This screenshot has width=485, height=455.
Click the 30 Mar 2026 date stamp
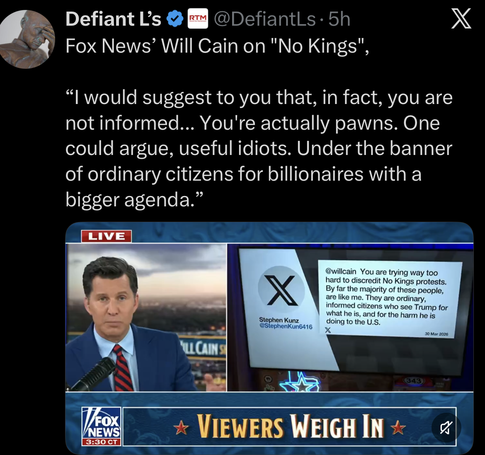436,334
